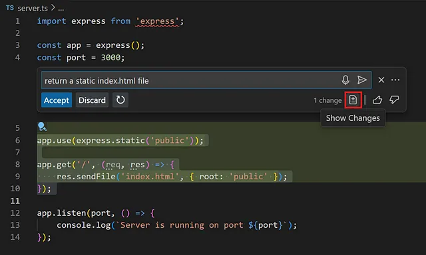Click the TS file type icon
This screenshot has width=426, height=255.
(10, 8)
